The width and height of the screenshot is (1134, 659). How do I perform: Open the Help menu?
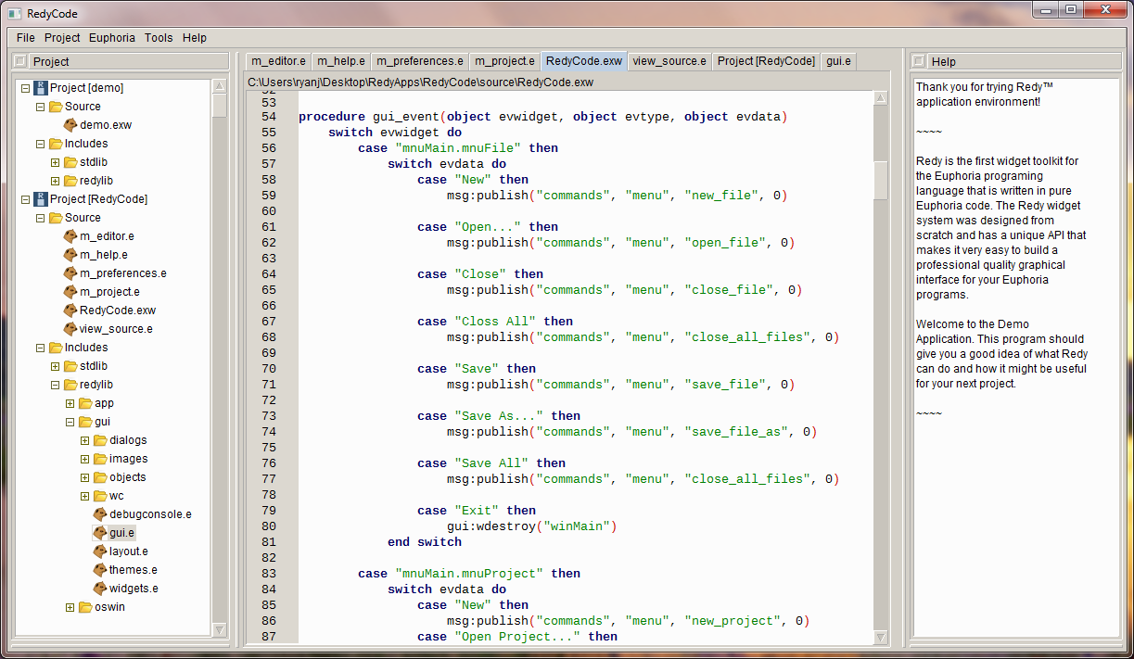point(195,38)
